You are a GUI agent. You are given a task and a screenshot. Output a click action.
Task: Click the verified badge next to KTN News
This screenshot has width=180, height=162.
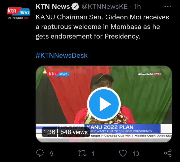[75, 7]
